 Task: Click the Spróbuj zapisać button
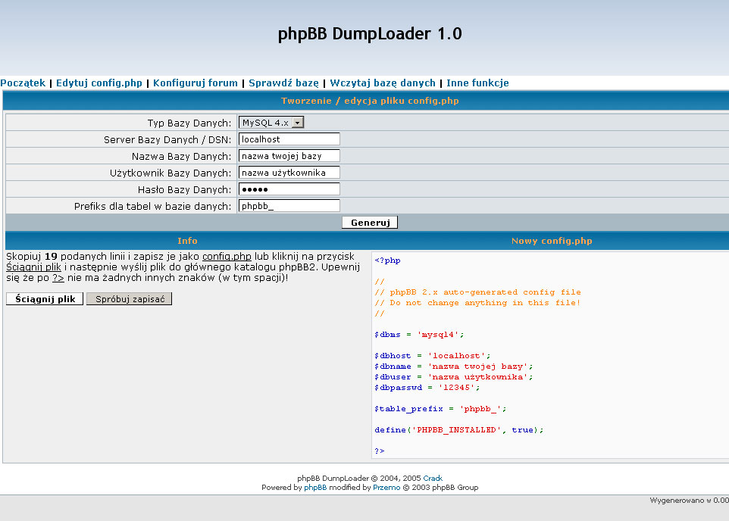(130, 299)
